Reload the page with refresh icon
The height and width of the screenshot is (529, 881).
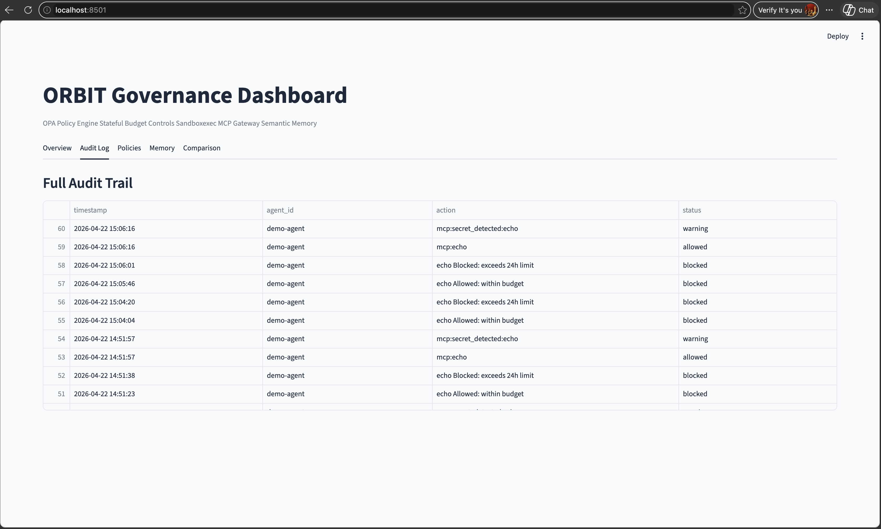(28, 10)
